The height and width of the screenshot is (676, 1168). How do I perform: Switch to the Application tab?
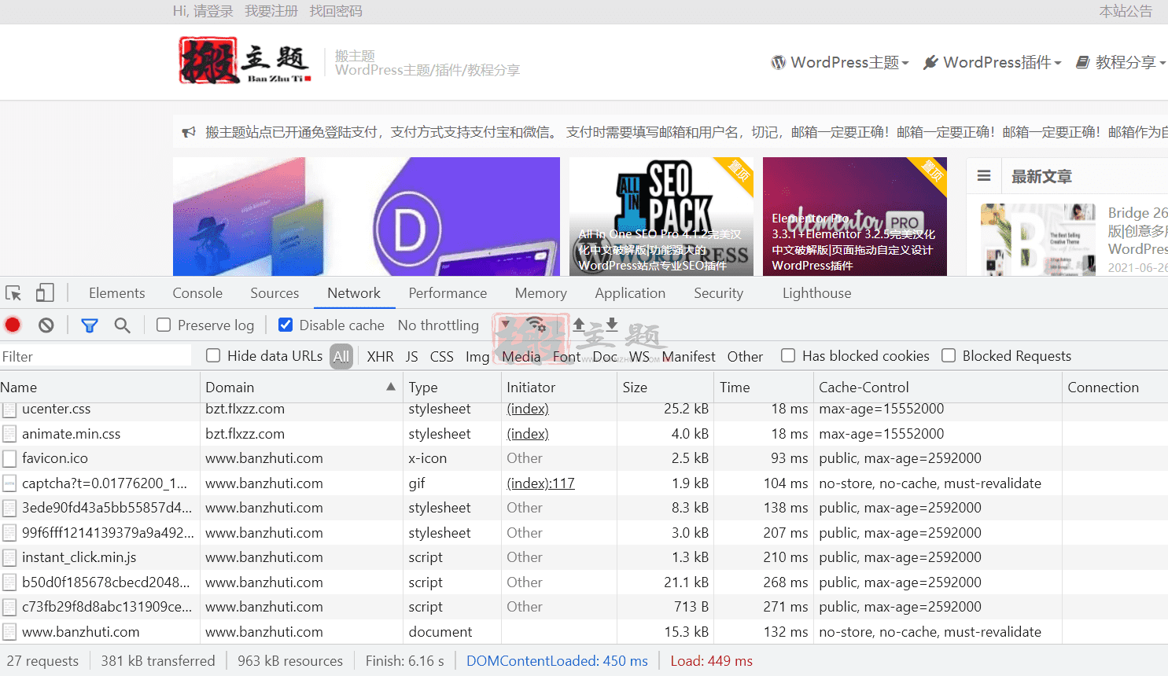630,292
